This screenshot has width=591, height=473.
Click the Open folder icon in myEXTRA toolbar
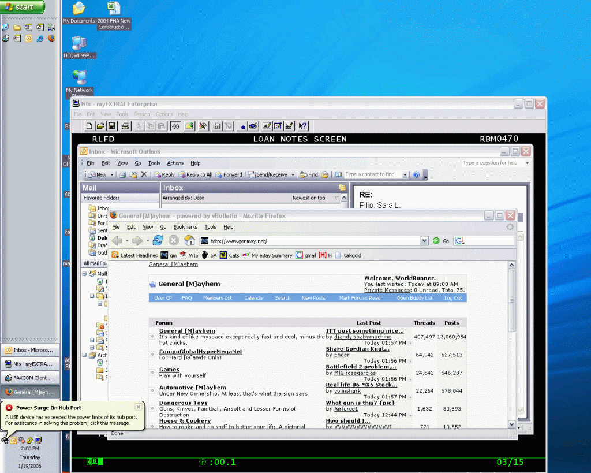(100, 126)
